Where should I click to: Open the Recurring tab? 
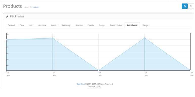pos(66,25)
